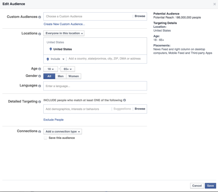The width and height of the screenshot is (218, 192).
Task: Open the maximum age 65+ dropdown
Action: (x=68, y=69)
